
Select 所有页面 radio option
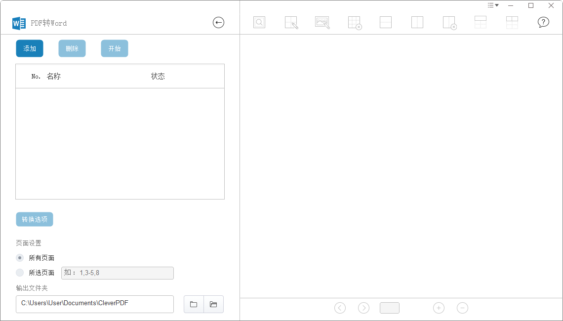click(x=20, y=258)
